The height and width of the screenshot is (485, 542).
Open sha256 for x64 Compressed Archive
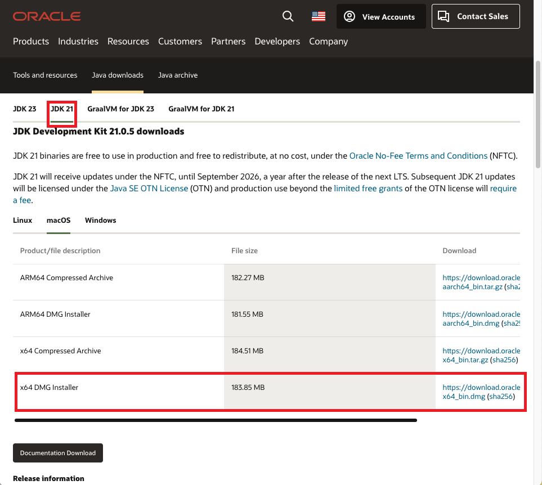(x=504, y=360)
